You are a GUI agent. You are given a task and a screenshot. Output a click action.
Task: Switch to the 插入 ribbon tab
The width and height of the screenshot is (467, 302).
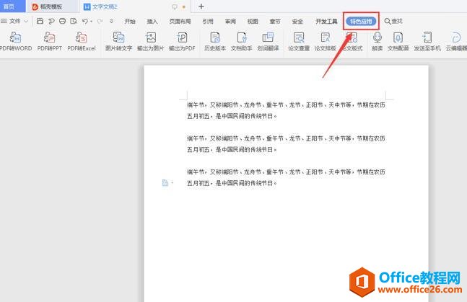(x=152, y=22)
